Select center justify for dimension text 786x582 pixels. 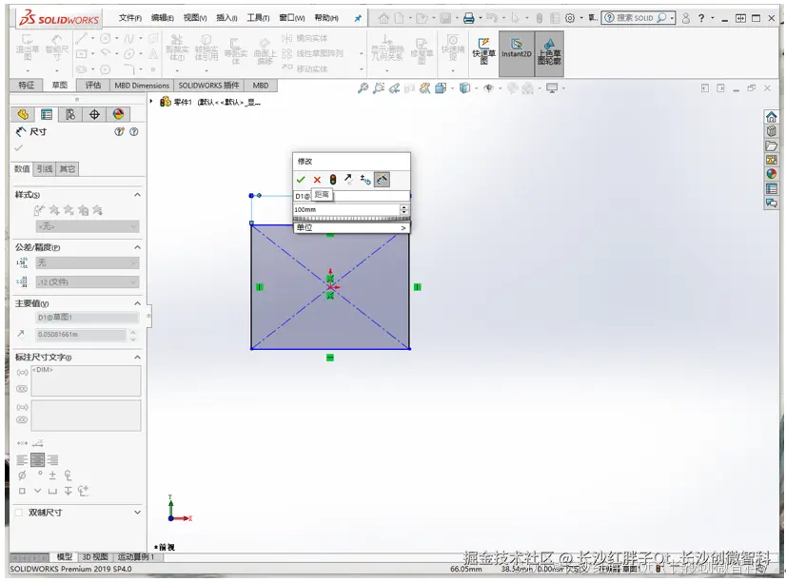point(38,459)
